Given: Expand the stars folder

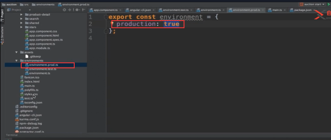Looking at the screenshot, I should click(22, 27).
